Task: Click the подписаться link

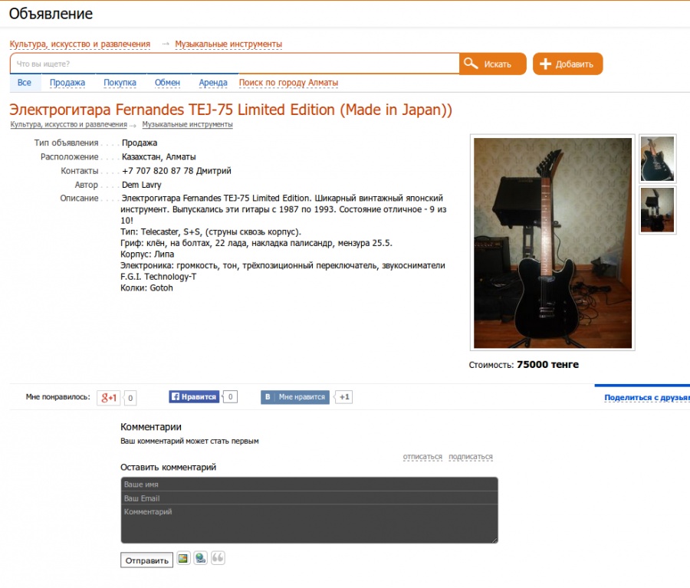Action: click(471, 457)
